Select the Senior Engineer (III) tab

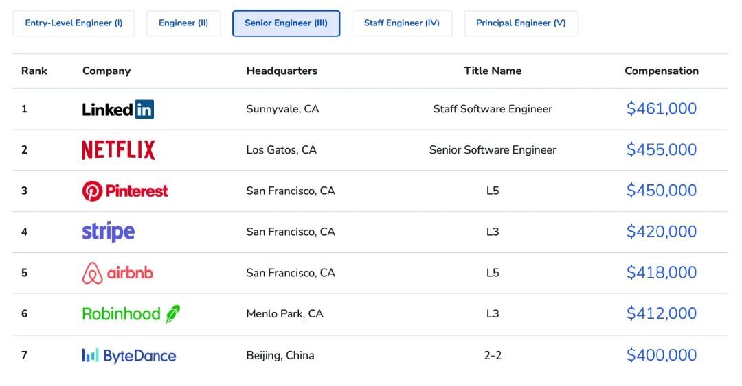[x=286, y=23]
